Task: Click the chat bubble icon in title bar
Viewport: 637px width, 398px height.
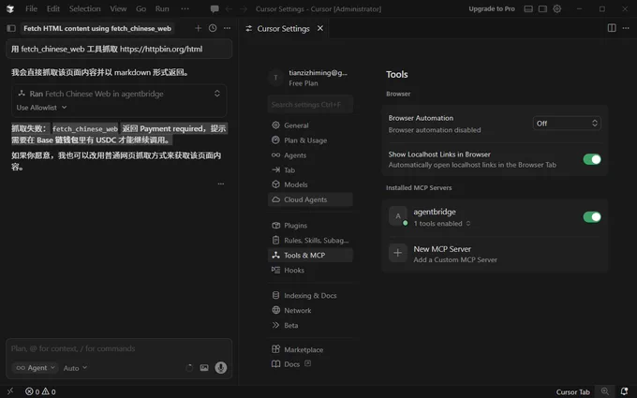Action: pos(215,9)
